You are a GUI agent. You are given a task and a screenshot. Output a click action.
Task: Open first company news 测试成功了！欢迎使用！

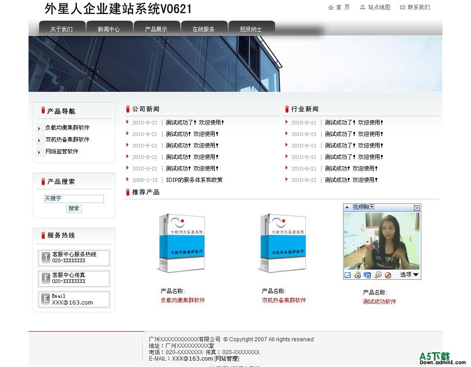pos(195,123)
